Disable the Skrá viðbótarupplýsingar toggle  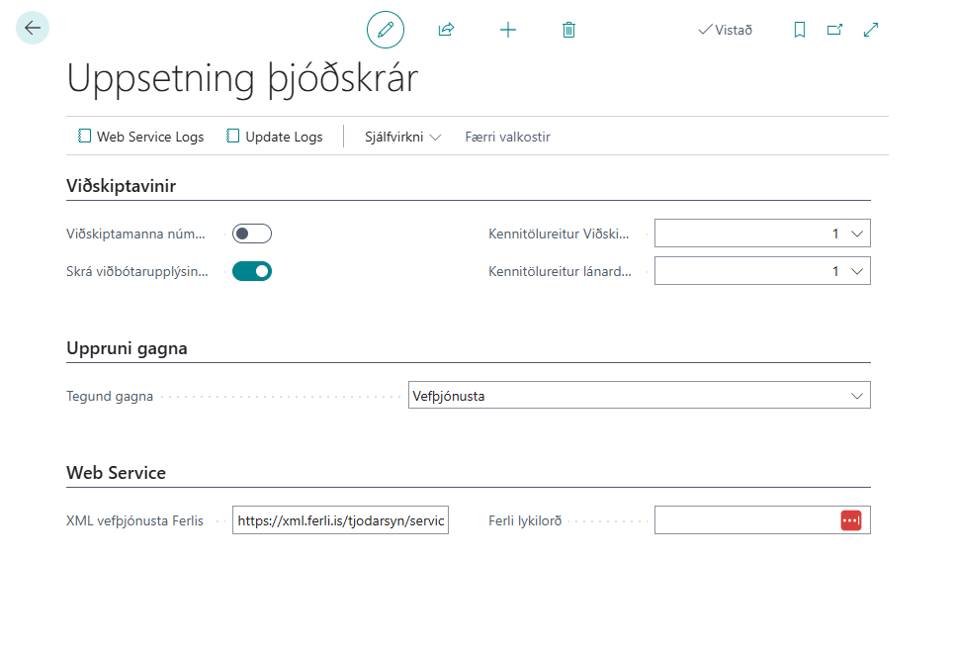[x=251, y=271]
